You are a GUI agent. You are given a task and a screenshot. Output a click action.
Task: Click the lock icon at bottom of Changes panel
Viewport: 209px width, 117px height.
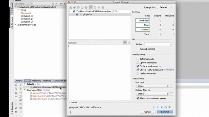[x=16, y=112]
